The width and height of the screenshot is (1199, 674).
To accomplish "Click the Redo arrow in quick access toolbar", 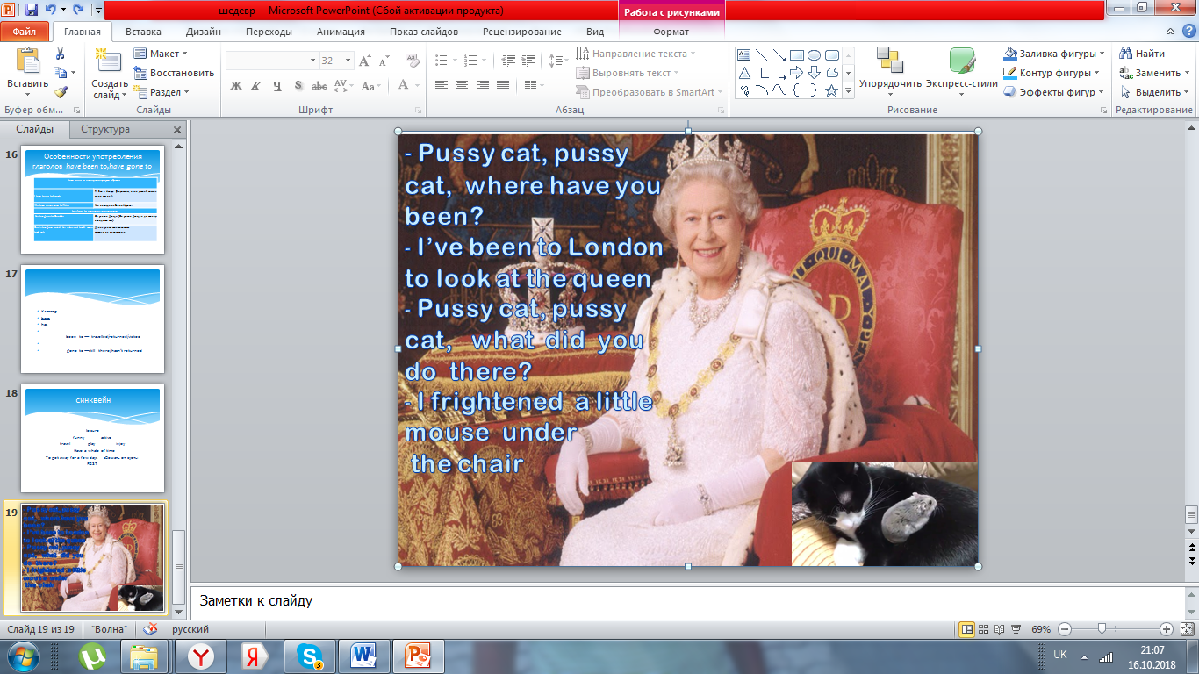I will 79,10.
